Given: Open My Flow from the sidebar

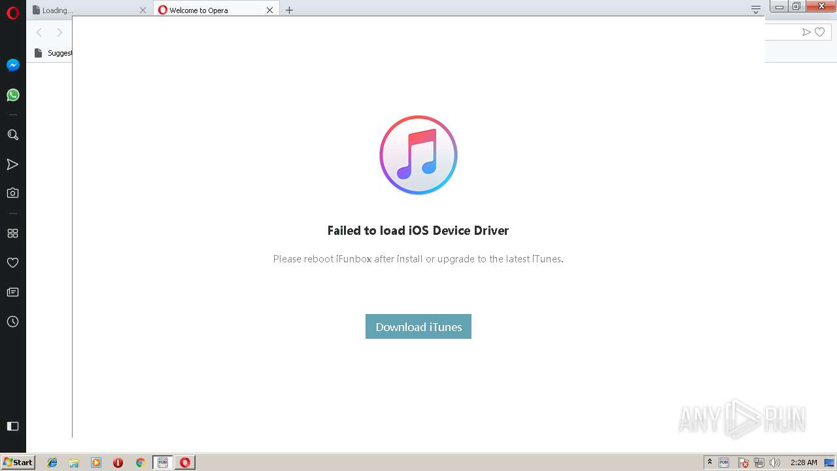Looking at the screenshot, I should pos(12,164).
